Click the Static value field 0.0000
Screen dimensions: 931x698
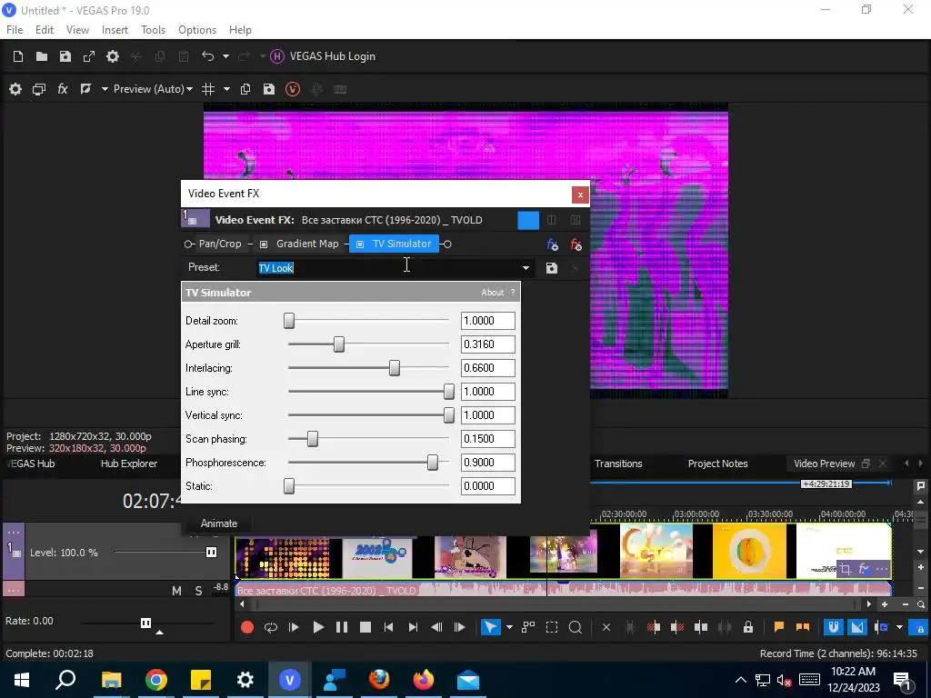(487, 486)
